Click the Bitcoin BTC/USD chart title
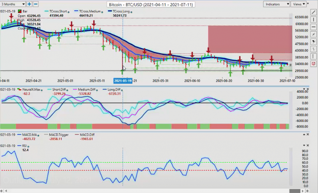Screen dimensions: 318x193 (151, 4)
